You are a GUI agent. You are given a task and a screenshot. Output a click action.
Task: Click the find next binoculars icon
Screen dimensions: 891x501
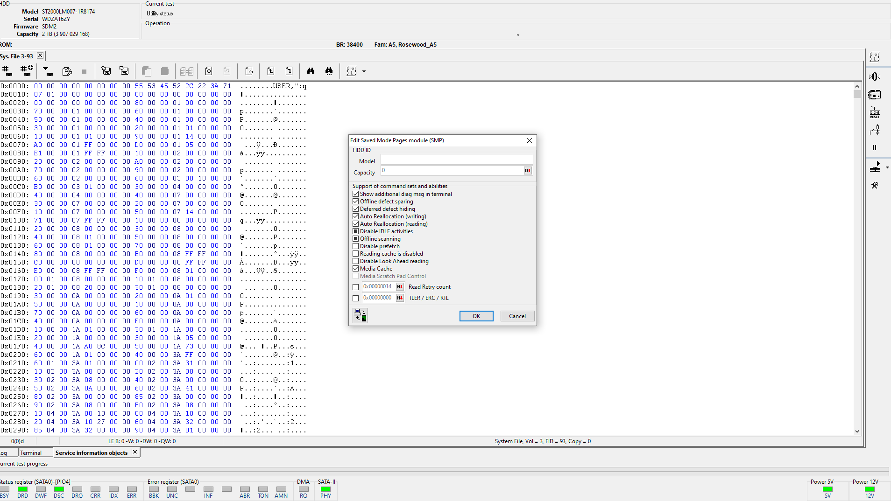(329, 71)
